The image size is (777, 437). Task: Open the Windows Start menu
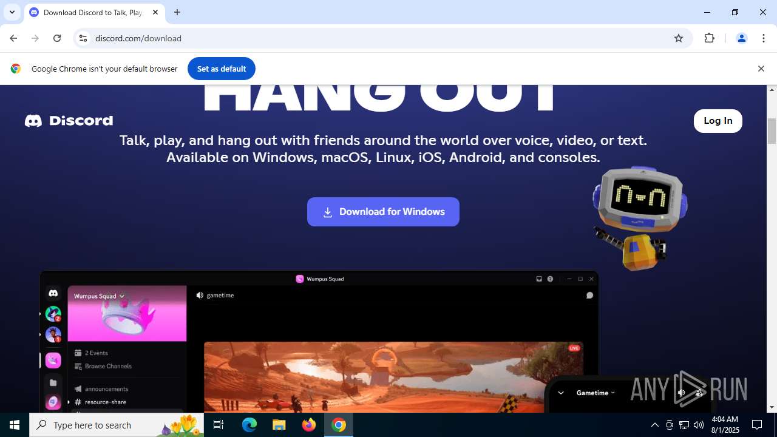click(x=15, y=425)
